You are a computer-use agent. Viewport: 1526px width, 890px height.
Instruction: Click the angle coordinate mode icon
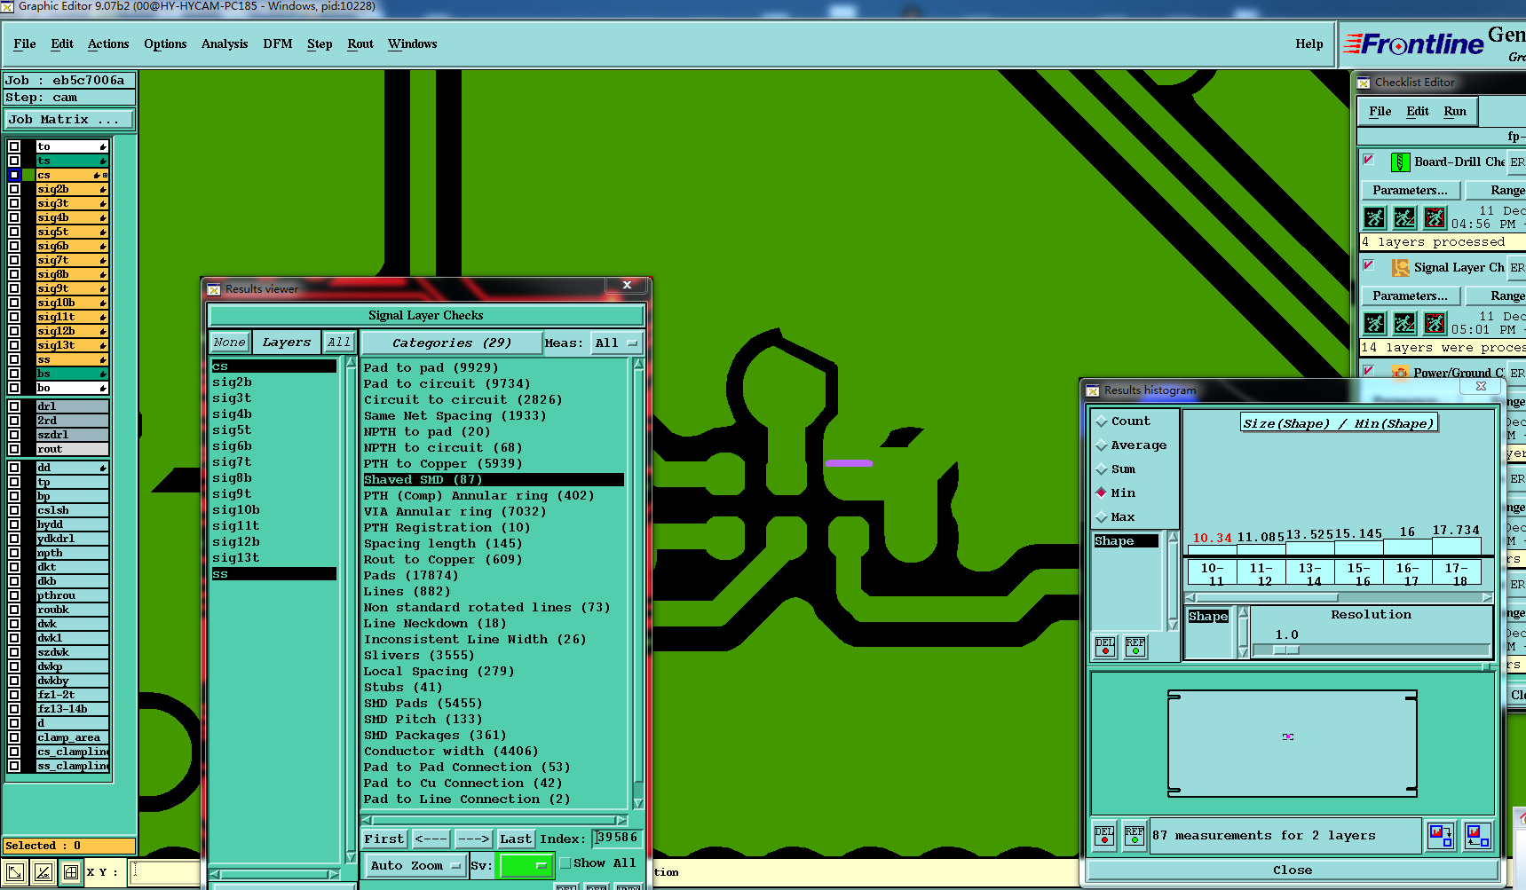tap(43, 872)
